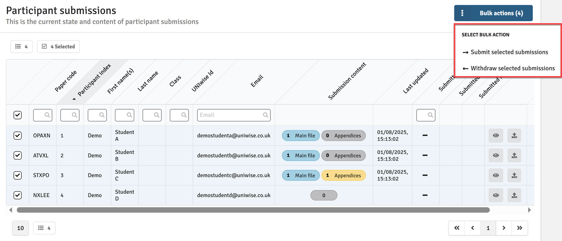The image size is (562, 241).
Task: Click Main file badge for Student B
Action: [301, 155]
